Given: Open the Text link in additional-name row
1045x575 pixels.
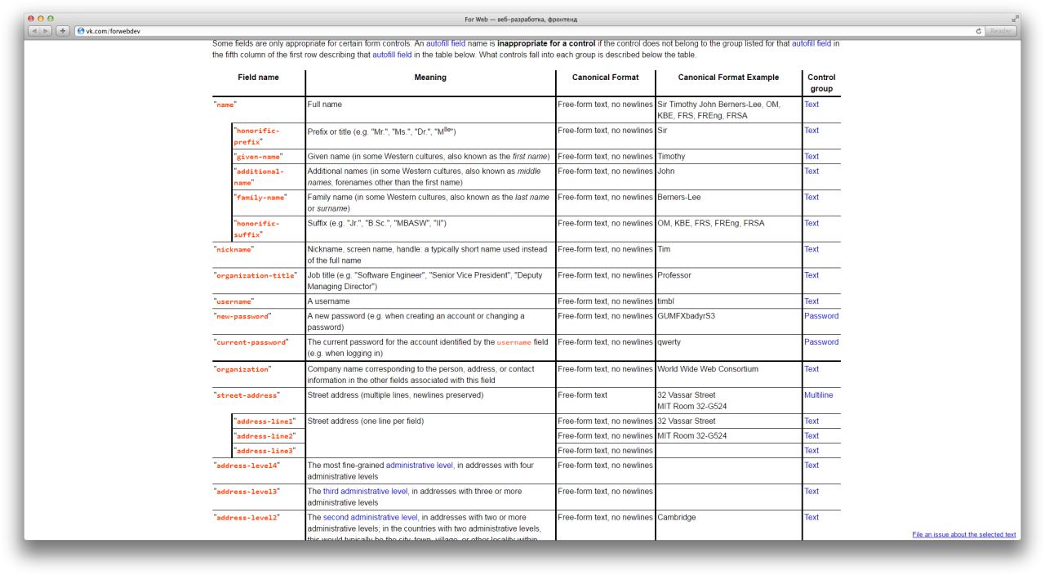Looking at the screenshot, I should click(x=811, y=172).
